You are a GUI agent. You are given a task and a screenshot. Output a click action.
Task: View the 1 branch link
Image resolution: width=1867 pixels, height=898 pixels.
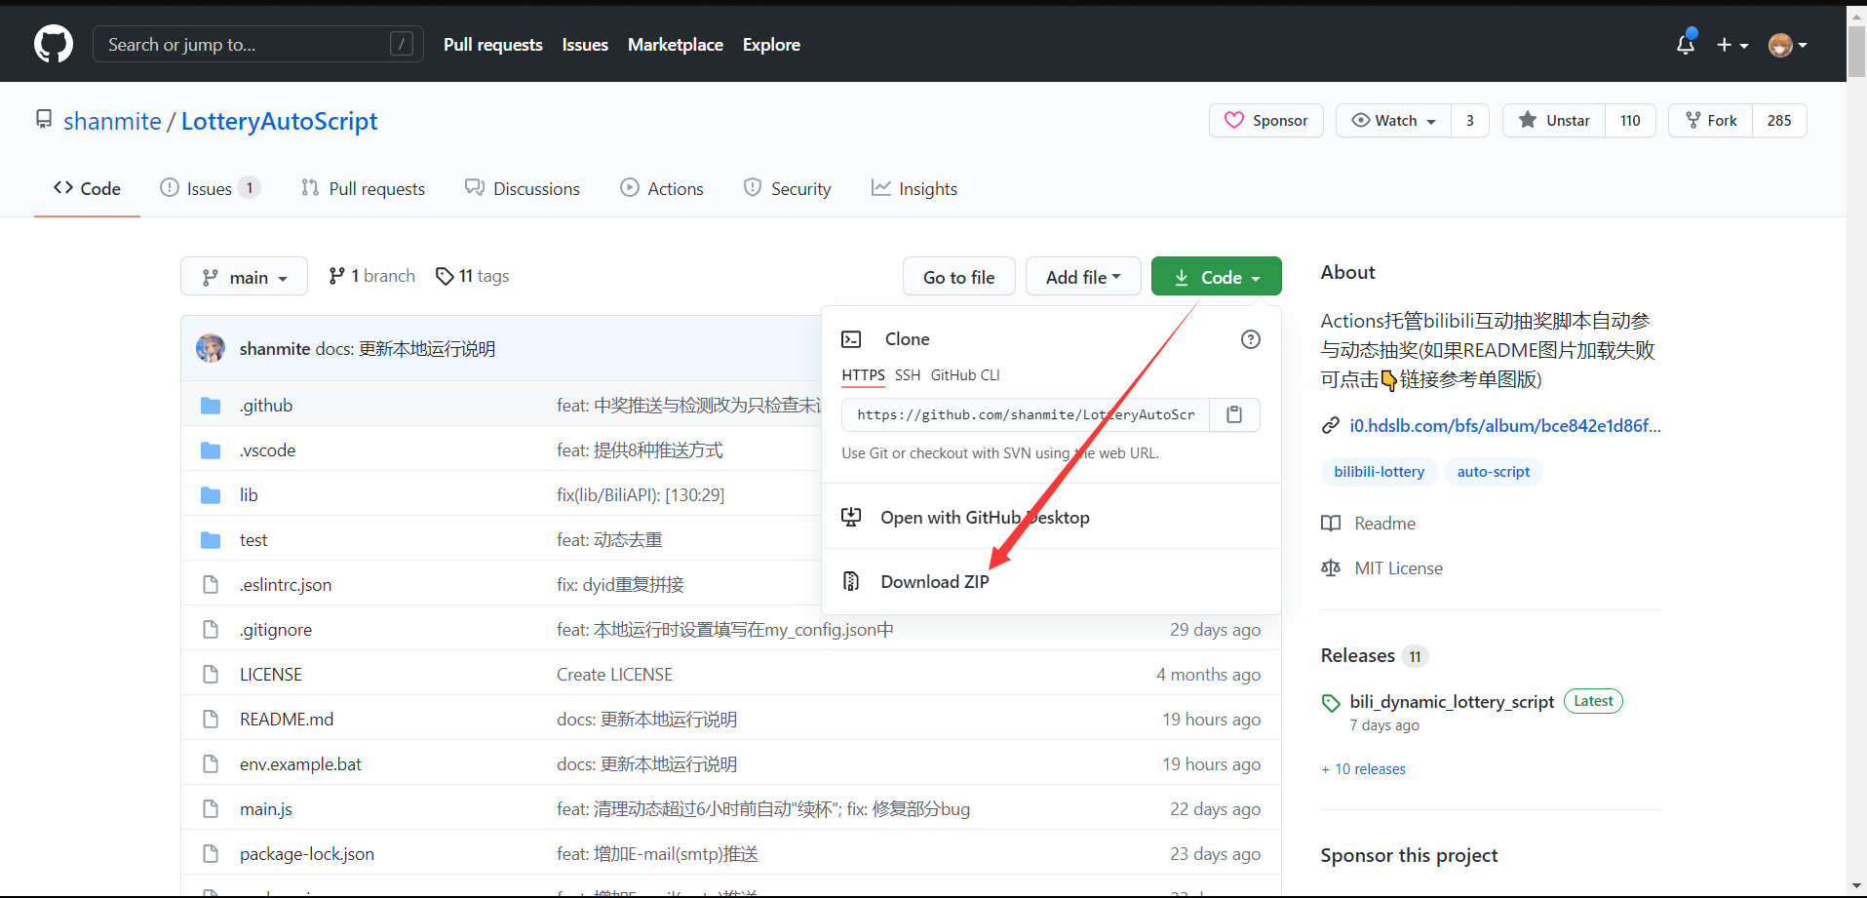(x=371, y=276)
